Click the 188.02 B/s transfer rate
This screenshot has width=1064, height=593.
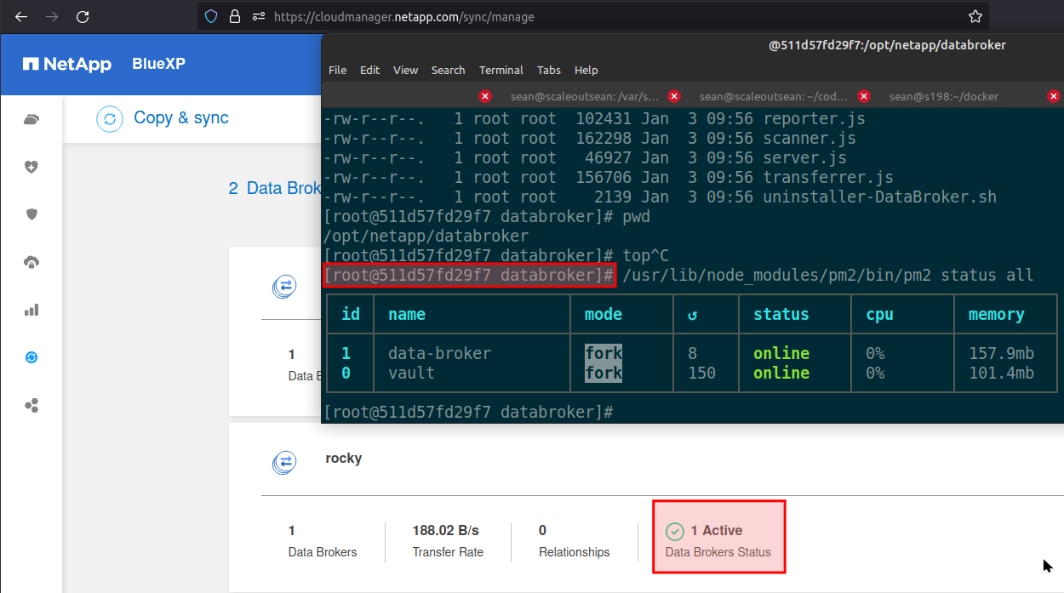pos(446,530)
